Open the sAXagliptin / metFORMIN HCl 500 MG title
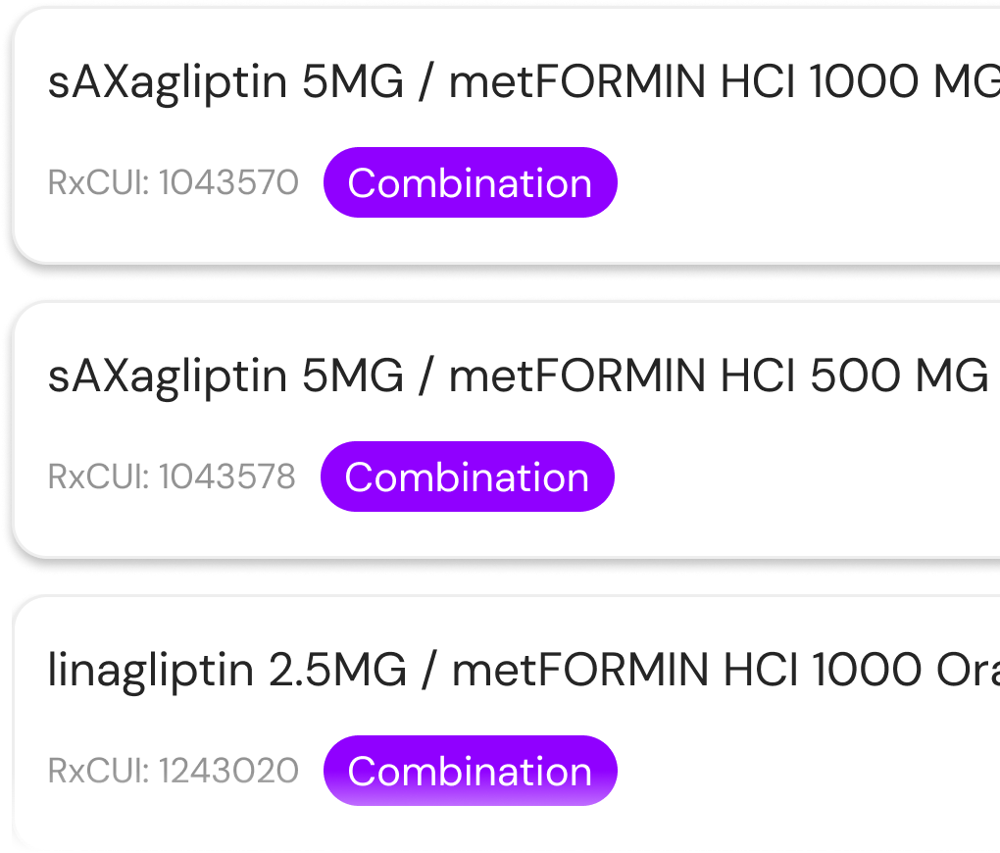The height and width of the screenshot is (853, 1000). click(x=518, y=376)
